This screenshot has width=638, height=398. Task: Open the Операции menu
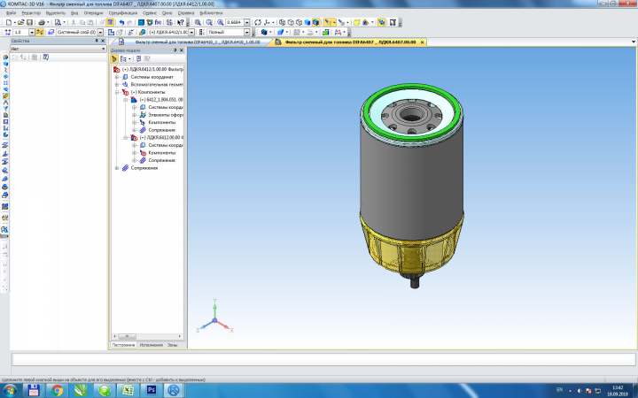pos(93,13)
